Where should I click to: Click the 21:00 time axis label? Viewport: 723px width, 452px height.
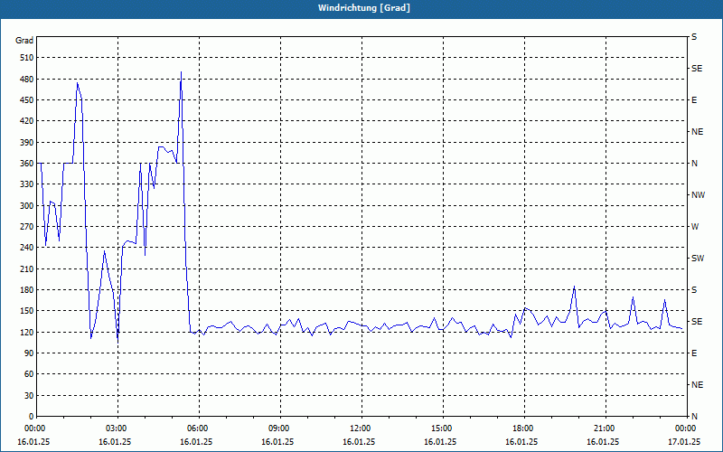click(604, 428)
